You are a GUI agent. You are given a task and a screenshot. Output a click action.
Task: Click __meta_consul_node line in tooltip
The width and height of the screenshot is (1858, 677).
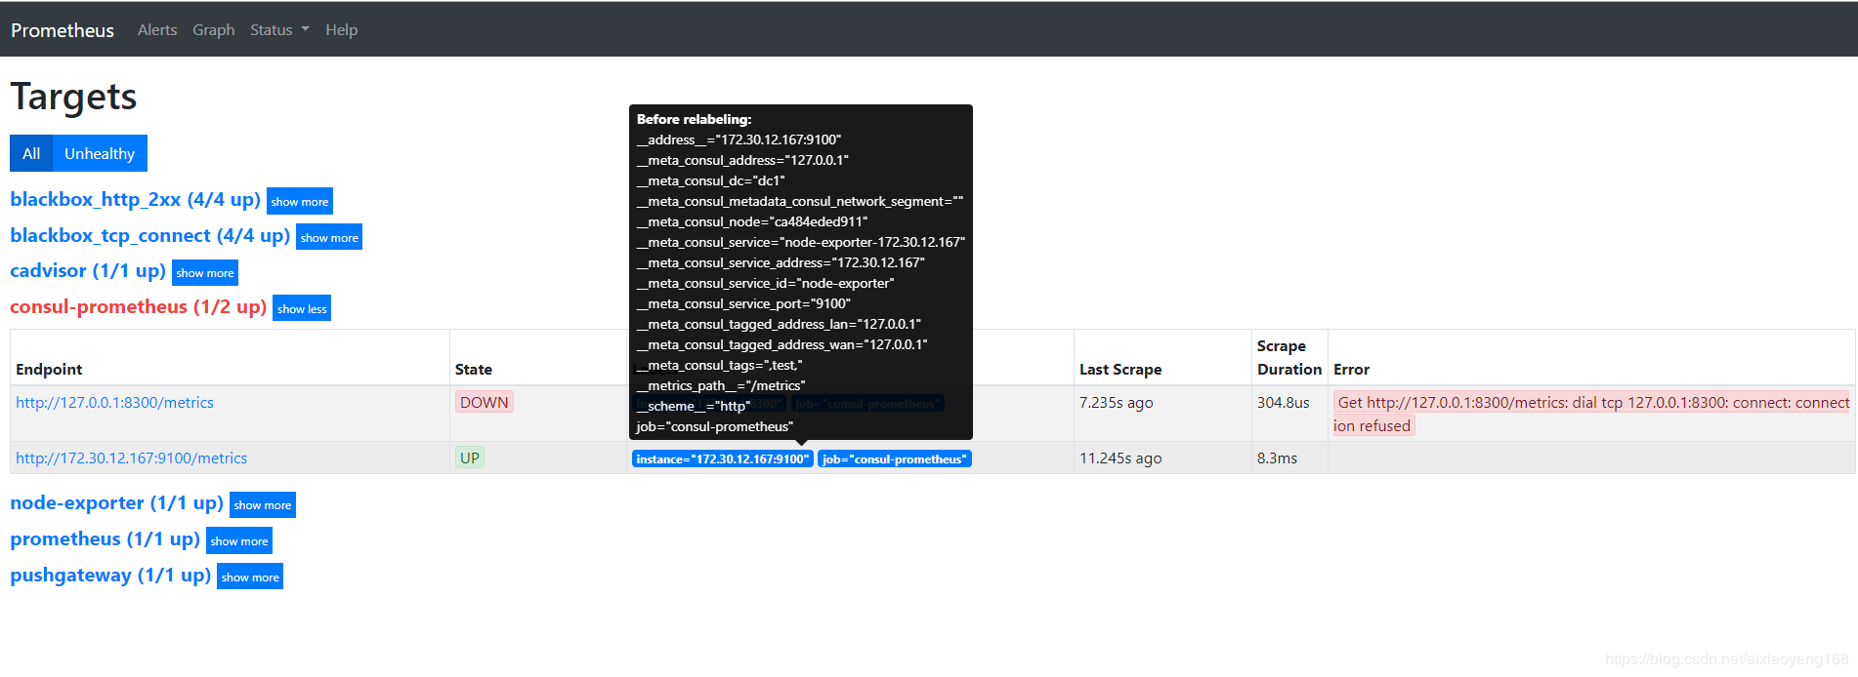click(x=752, y=221)
